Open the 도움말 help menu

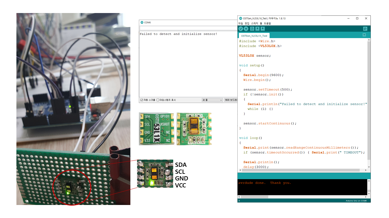click(x=267, y=23)
